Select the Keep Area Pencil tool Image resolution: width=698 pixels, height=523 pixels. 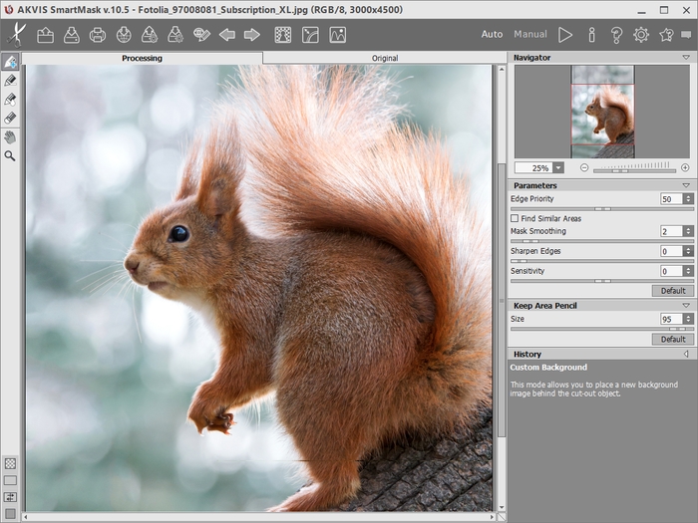point(10,62)
